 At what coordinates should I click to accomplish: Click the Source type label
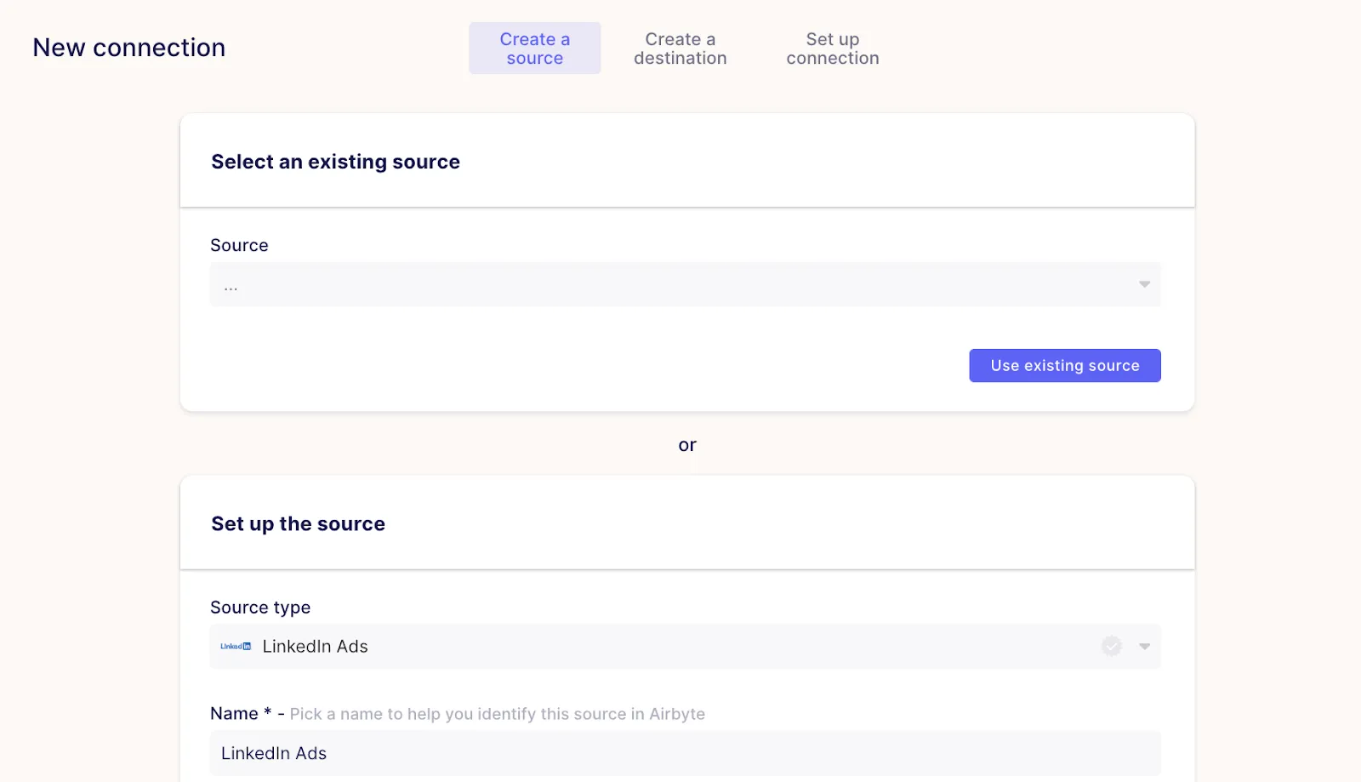(260, 608)
